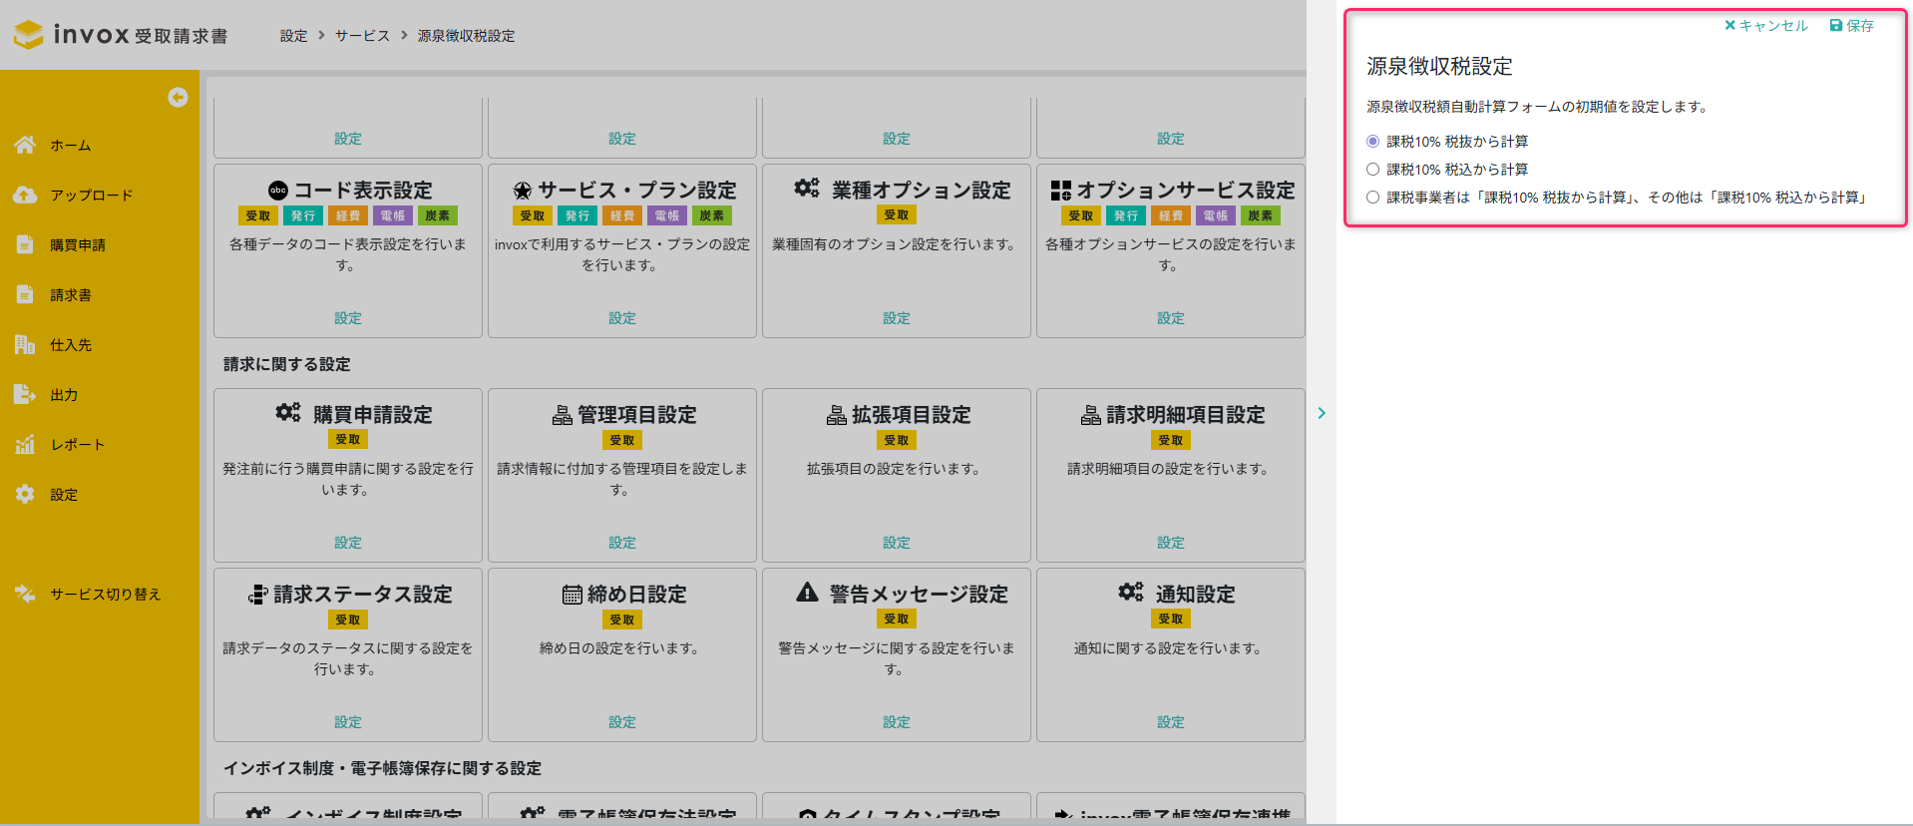Click the 保存 save button
The height and width of the screenshot is (826, 1913).
tap(1851, 26)
